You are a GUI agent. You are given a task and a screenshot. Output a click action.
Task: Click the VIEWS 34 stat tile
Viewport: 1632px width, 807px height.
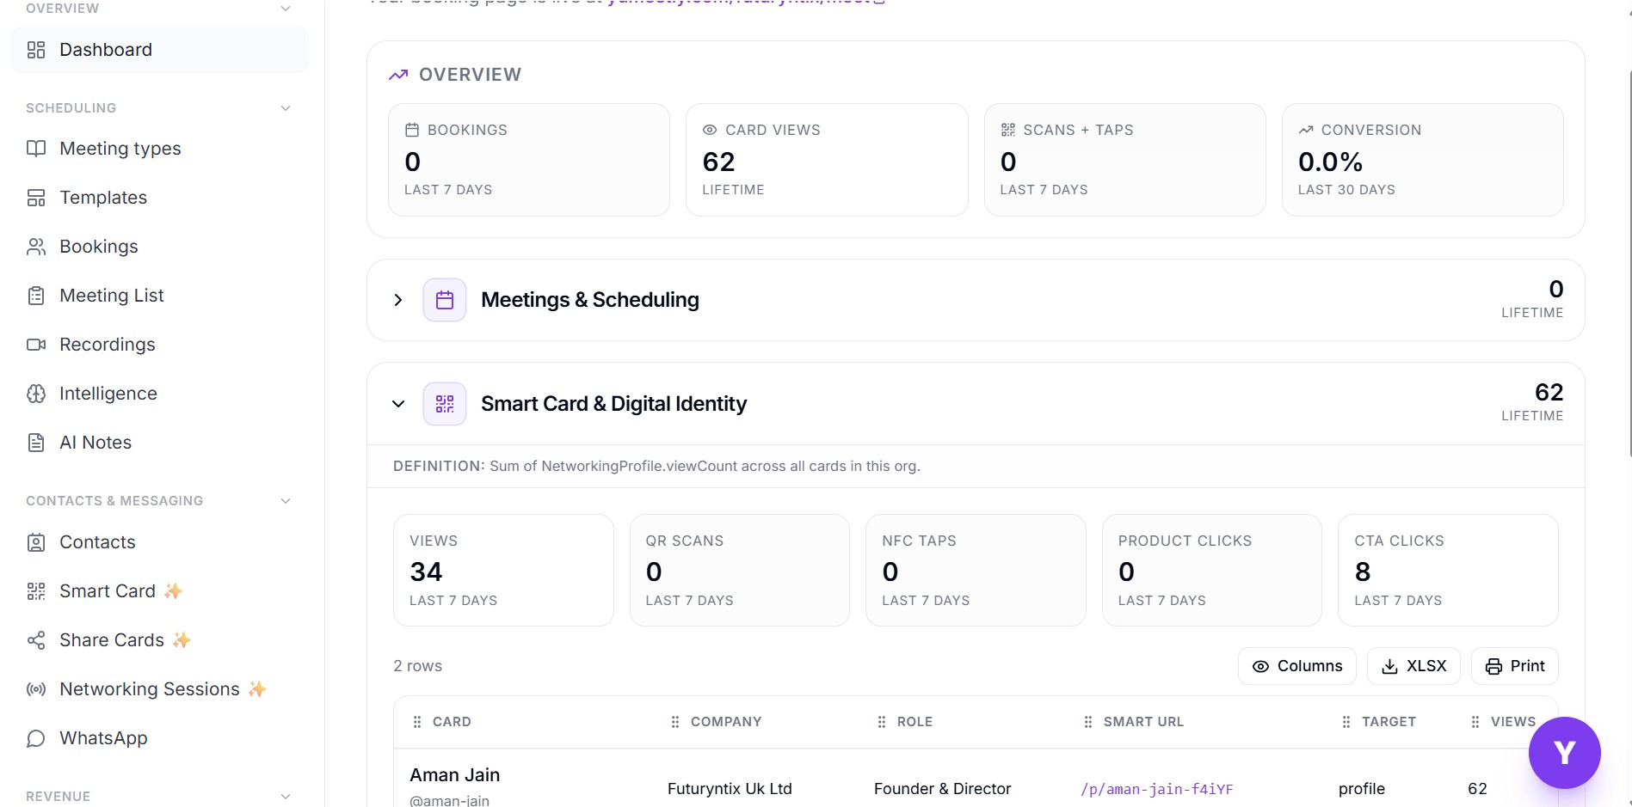click(503, 571)
